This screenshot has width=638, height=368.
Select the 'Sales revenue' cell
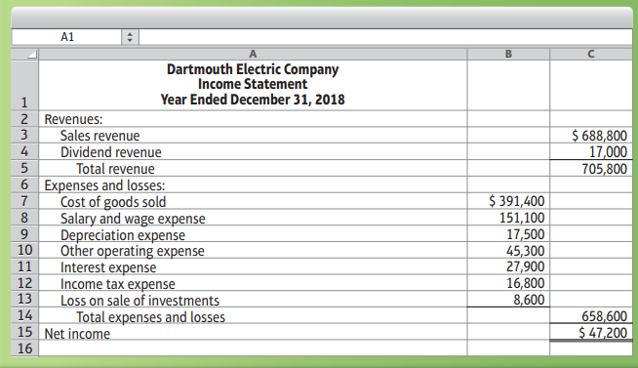[x=253, y=135]
